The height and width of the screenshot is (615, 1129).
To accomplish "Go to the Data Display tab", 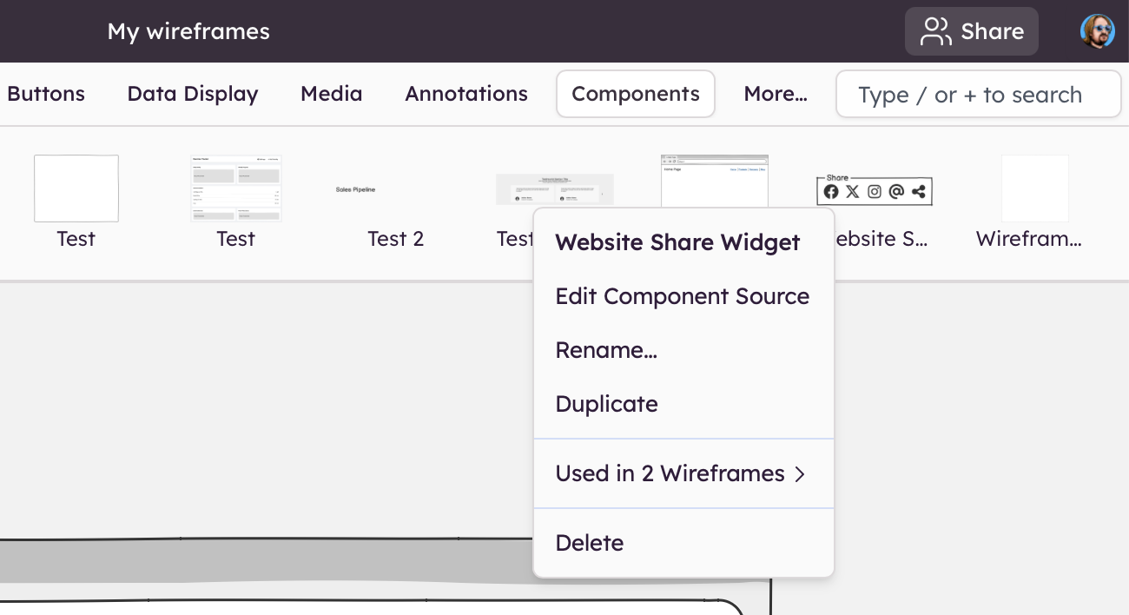I will [x=192, y=94].
